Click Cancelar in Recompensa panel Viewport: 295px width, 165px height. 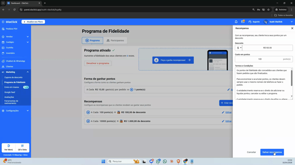pos(251,152)
